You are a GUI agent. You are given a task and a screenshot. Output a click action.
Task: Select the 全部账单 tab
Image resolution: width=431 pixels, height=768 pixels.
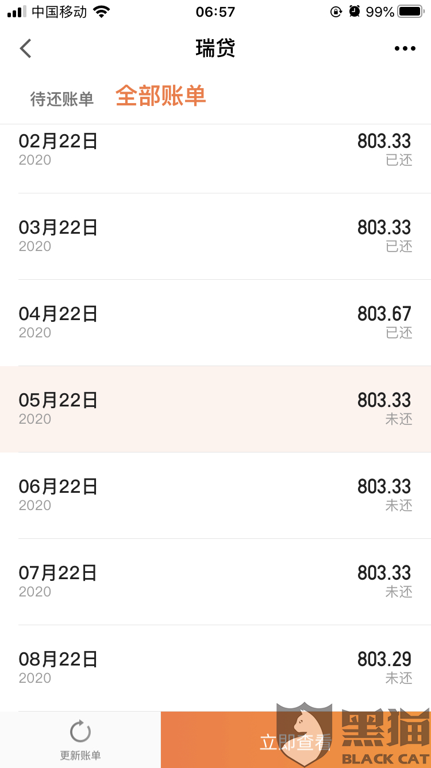pyautogui.click(x=160, y=96)
